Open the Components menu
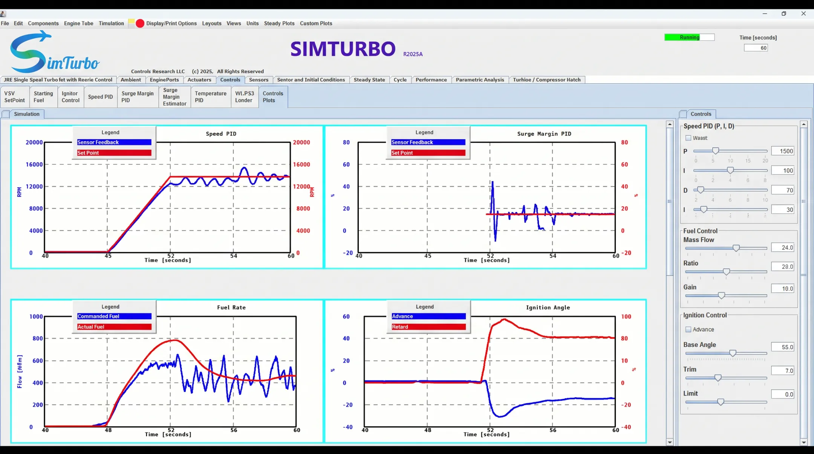This screenshot has height=454, width=814. point(43,23)
